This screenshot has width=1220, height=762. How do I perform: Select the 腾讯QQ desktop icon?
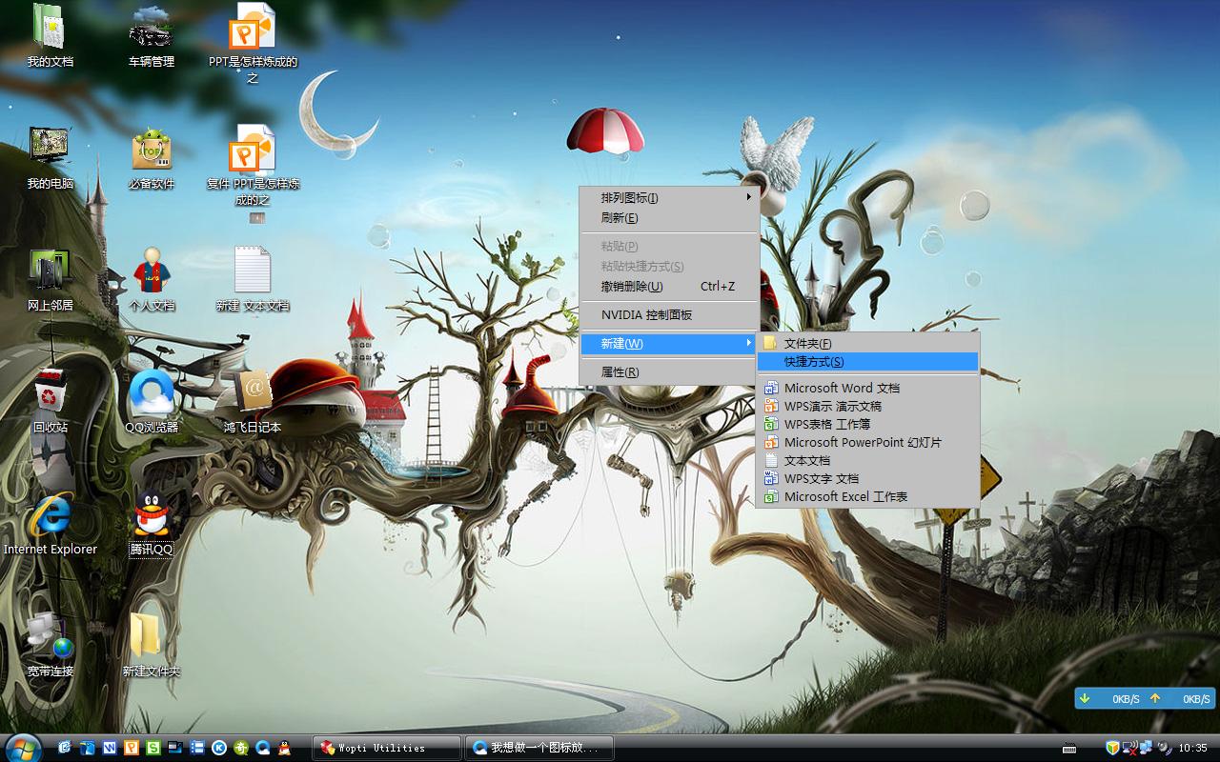pos(151,523)
